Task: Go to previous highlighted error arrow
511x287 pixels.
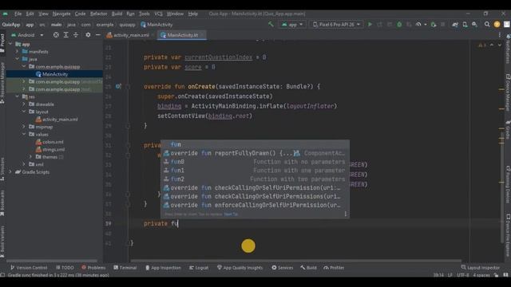Action: click(x=492, y=45)
